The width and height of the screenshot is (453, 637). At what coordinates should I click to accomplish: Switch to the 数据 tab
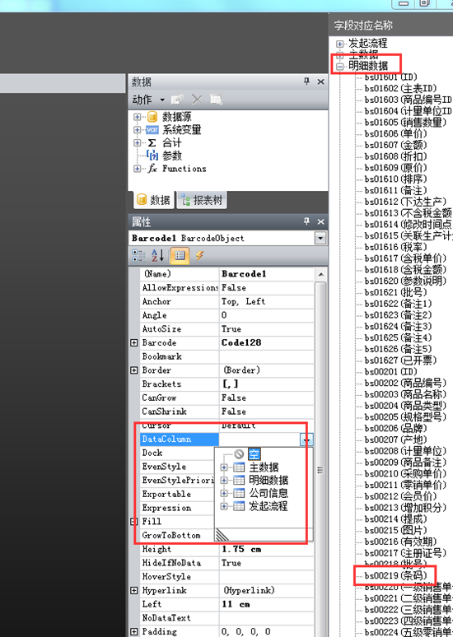coord(154,200)
